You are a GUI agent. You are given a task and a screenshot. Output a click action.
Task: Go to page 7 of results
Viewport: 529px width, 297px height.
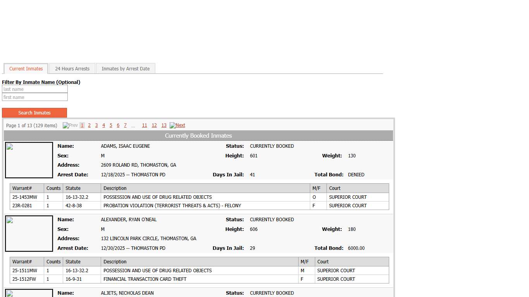(x=125, y=125)
